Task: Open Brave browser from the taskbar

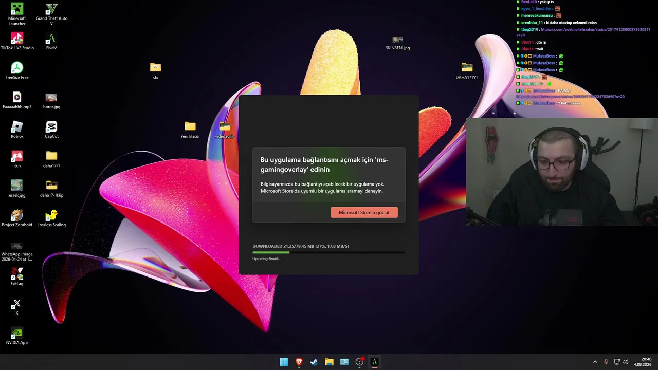Action: (x=299, y=362)
